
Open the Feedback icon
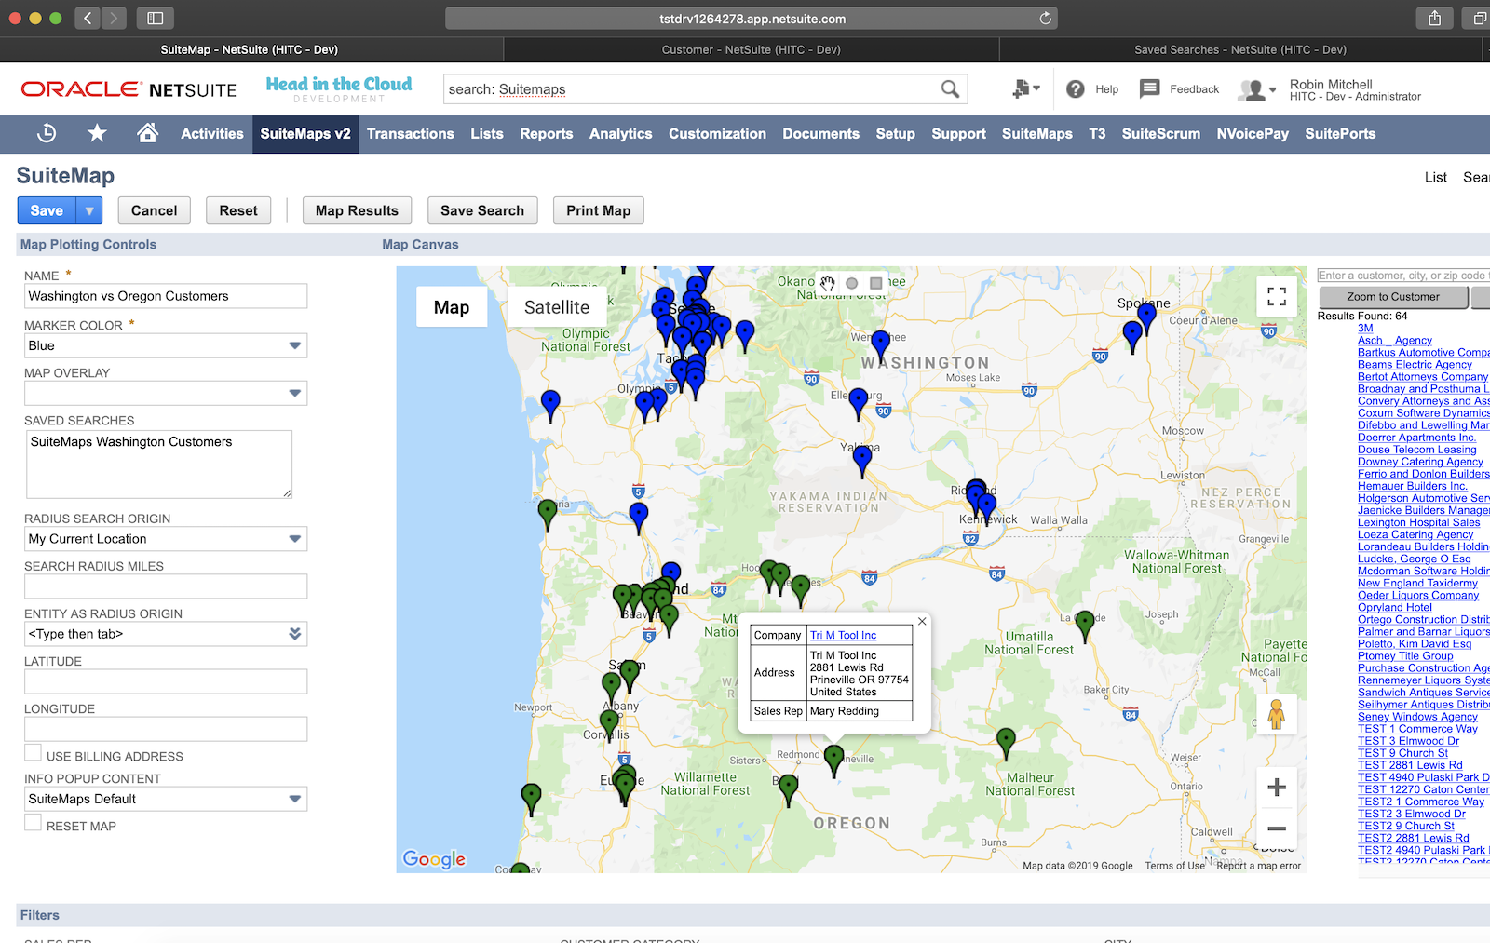[x=1150, y=88]
